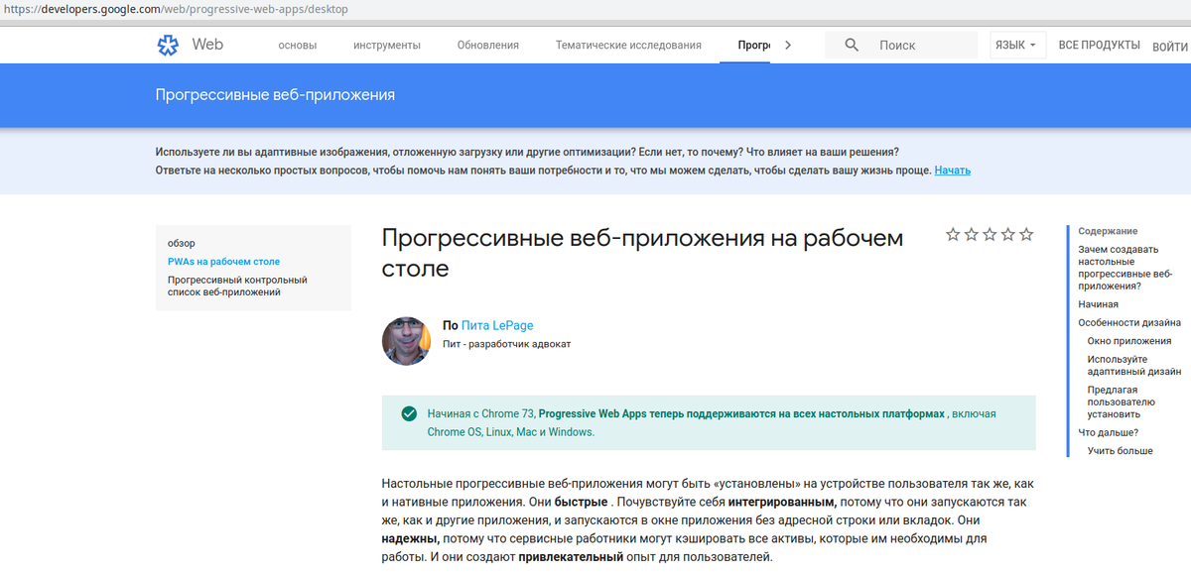Screen dimensions: 1191x574
Task: Focus the Поиск search field
Action: (901, 45)
